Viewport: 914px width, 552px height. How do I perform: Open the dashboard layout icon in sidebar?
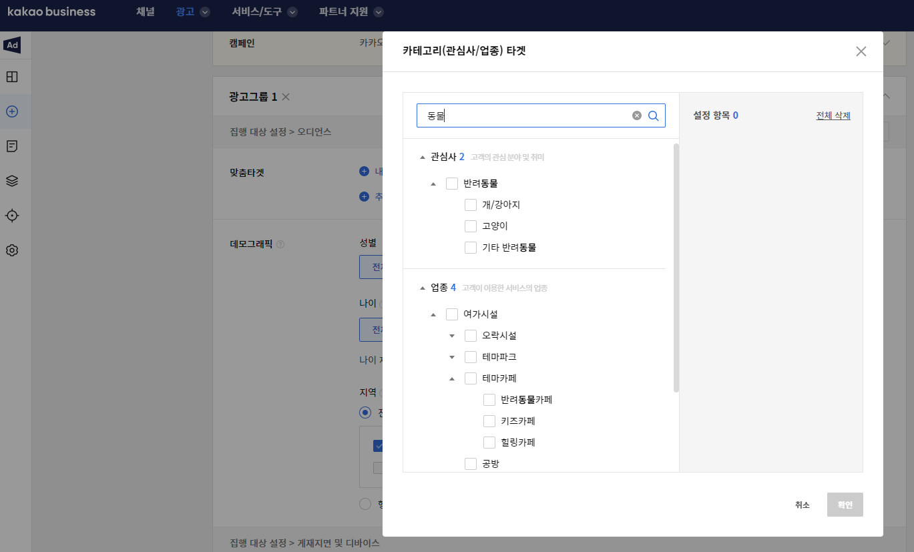point(12,77)
